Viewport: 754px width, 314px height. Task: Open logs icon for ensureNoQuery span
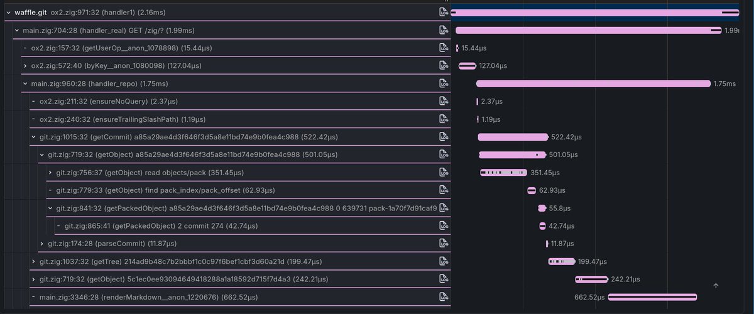click(x=444, y=101)
